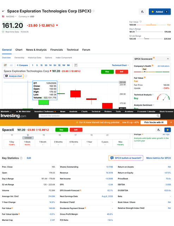The image size is (174, 226).
Task: Select the 1 Week performance period
Action: (x=27, y=143)
